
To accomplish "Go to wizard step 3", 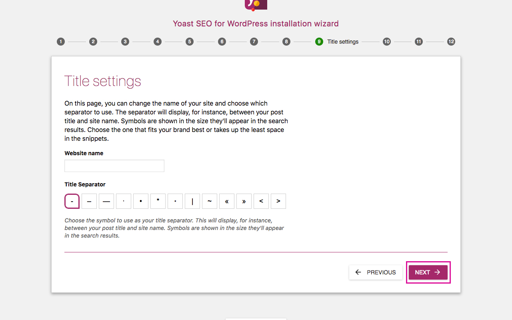I will [x=125, y=42].
